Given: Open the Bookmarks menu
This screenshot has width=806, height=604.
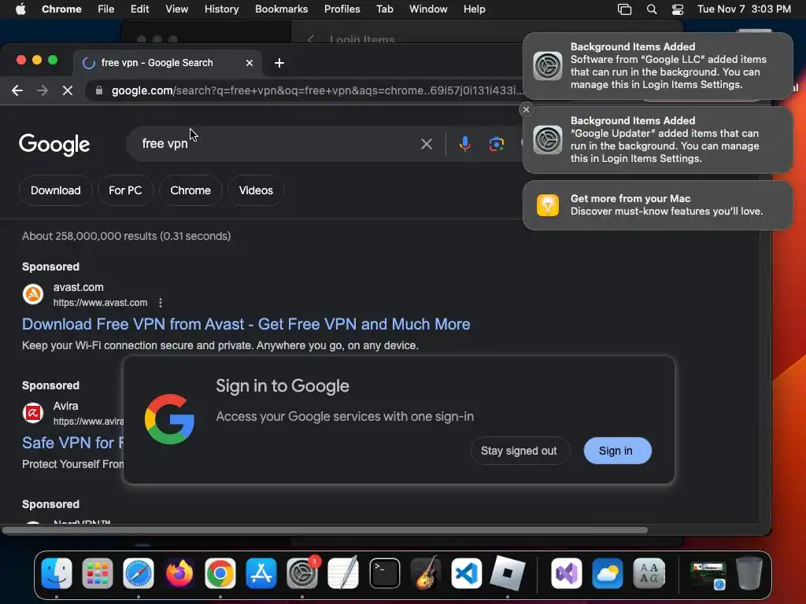Looking at the screenshot, I should coord(281,9).
